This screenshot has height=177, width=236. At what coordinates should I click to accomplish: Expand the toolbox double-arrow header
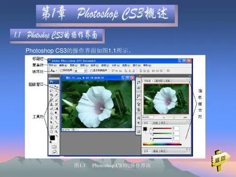50,76
